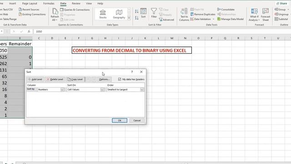Switch to the Review tab
Image resolution: width=291 pixels, height=164 pixels.
click(x=76, y=3)
